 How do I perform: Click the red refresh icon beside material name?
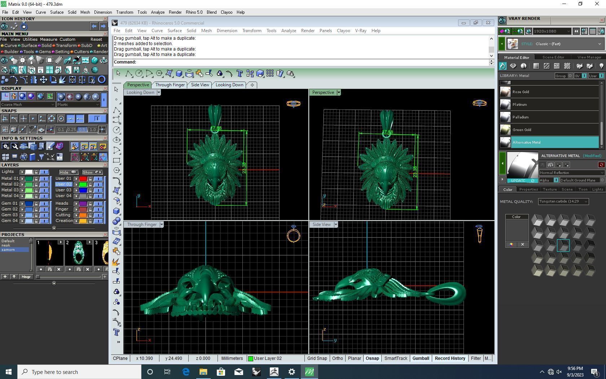coord(601,165)
